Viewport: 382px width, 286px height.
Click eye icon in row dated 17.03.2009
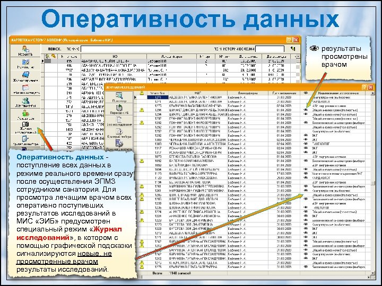[x=306, y=173]
